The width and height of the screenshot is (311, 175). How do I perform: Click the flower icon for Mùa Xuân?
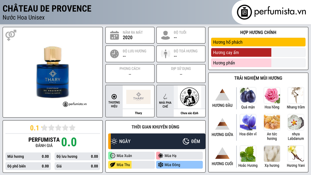pyautogui.click(x=113, y=156)
